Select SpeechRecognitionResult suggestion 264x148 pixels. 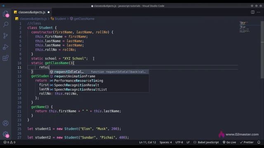(x=99, y=85)
